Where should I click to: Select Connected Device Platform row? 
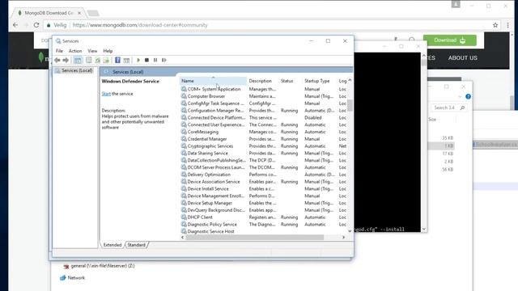pos(264,117)
